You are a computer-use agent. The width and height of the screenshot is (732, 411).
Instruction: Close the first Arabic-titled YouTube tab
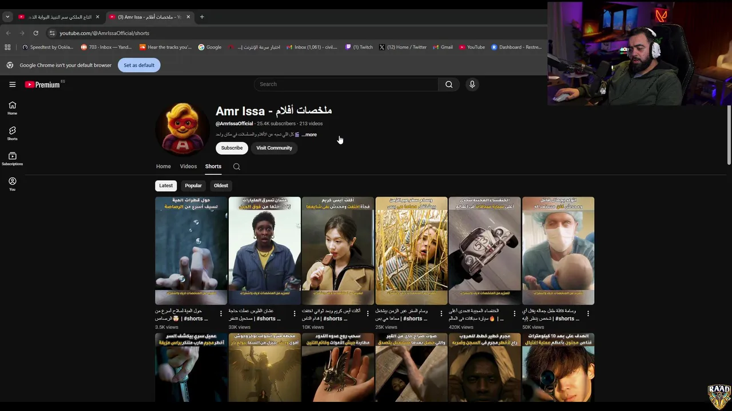tap(97, 17)
